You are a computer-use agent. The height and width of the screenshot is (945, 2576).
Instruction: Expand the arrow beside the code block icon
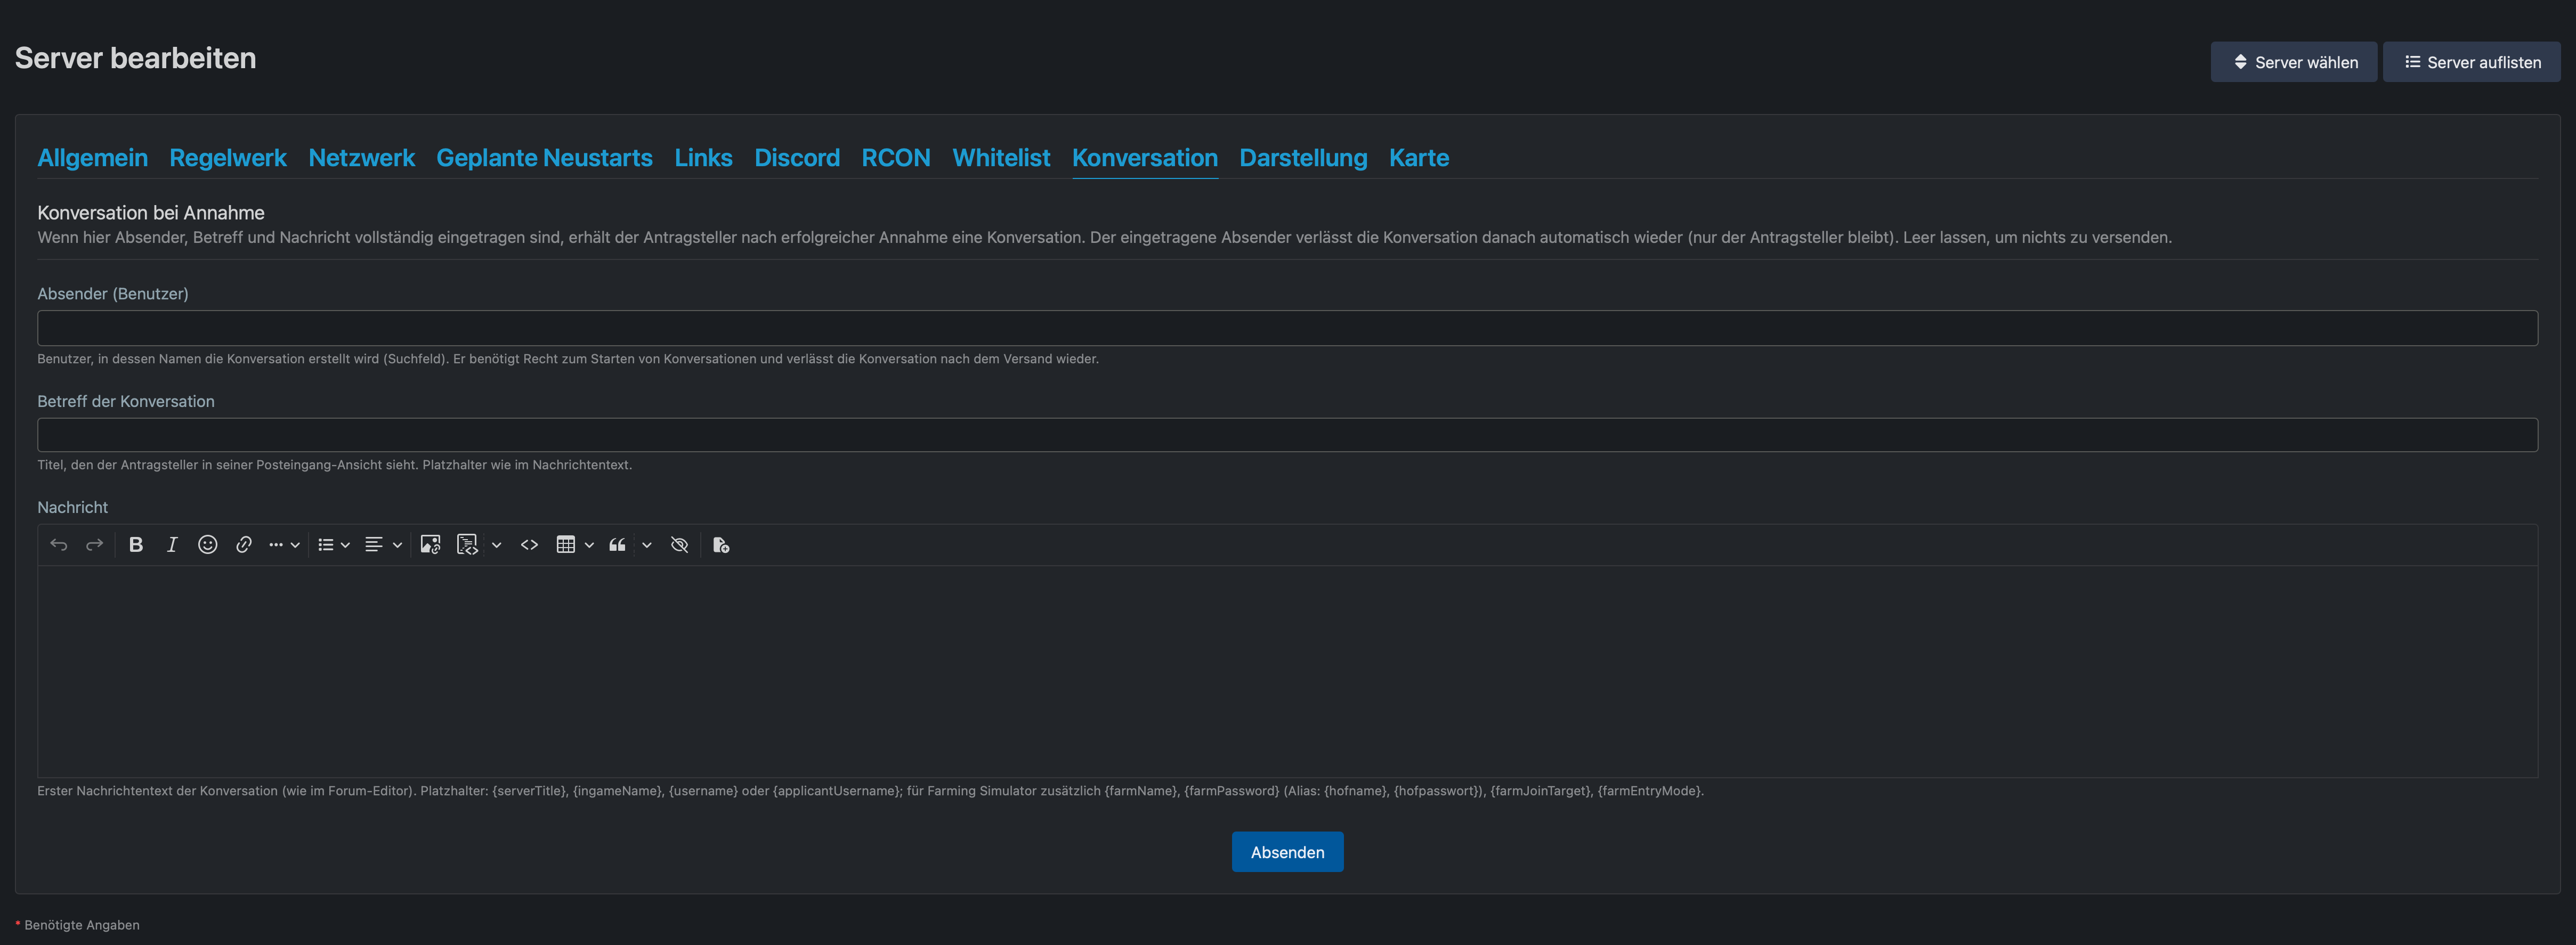496,545
